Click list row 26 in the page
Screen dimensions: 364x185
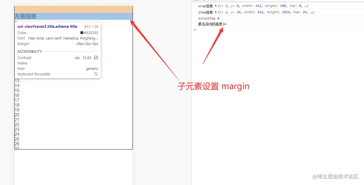[x=17, y=144]
